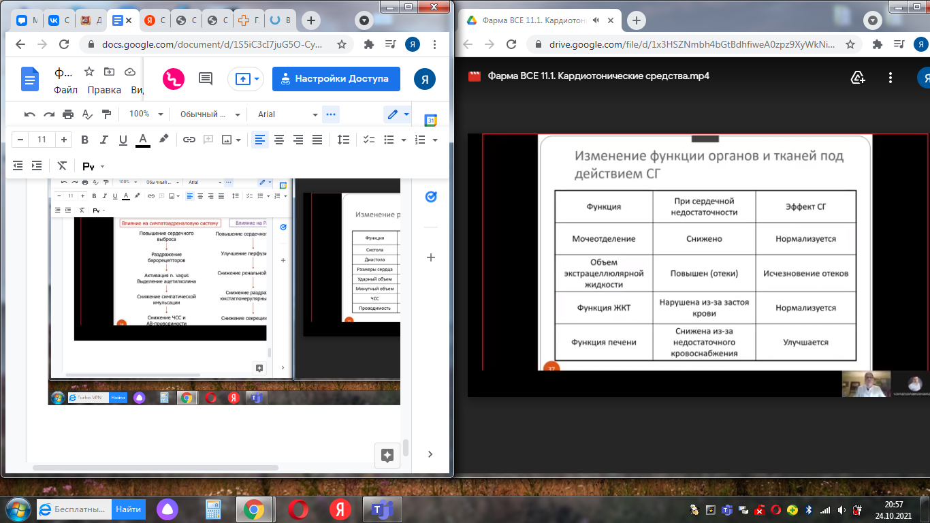Screen dimensions: 930x523
Task: Undo the last edit in Docs toolbar
Action: coord(30,114)
